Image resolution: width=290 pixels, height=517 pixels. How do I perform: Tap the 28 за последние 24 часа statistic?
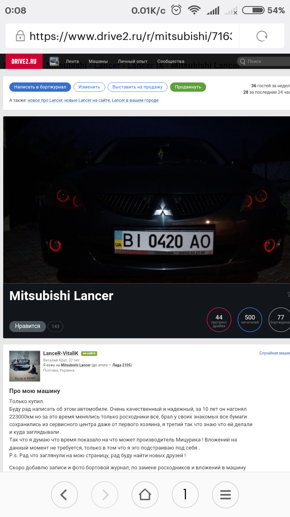click(x=267, y=92)
